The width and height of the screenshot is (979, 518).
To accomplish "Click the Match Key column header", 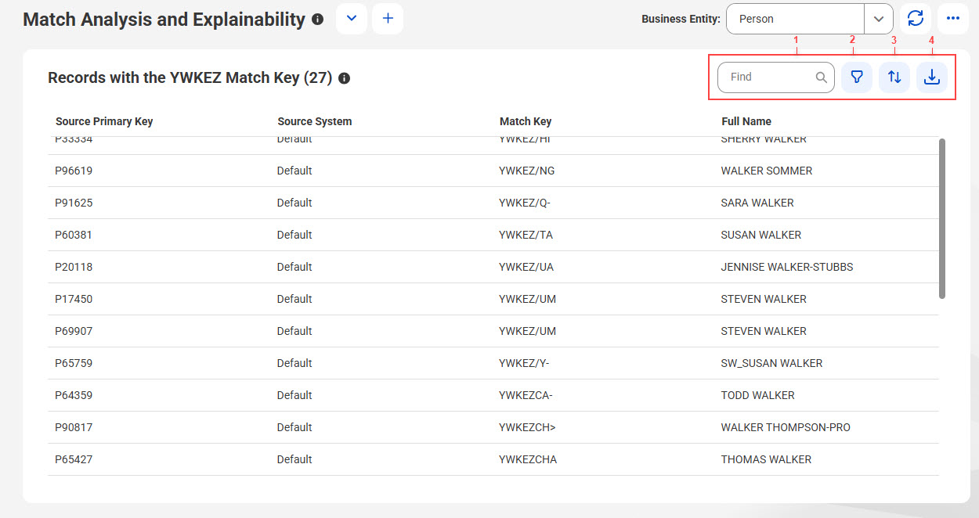I will (x=526, y=121).
